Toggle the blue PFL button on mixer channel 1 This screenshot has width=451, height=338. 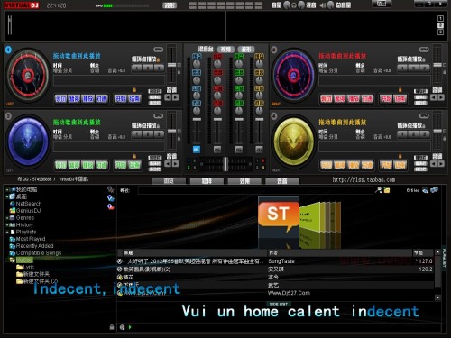coord(197,150)
